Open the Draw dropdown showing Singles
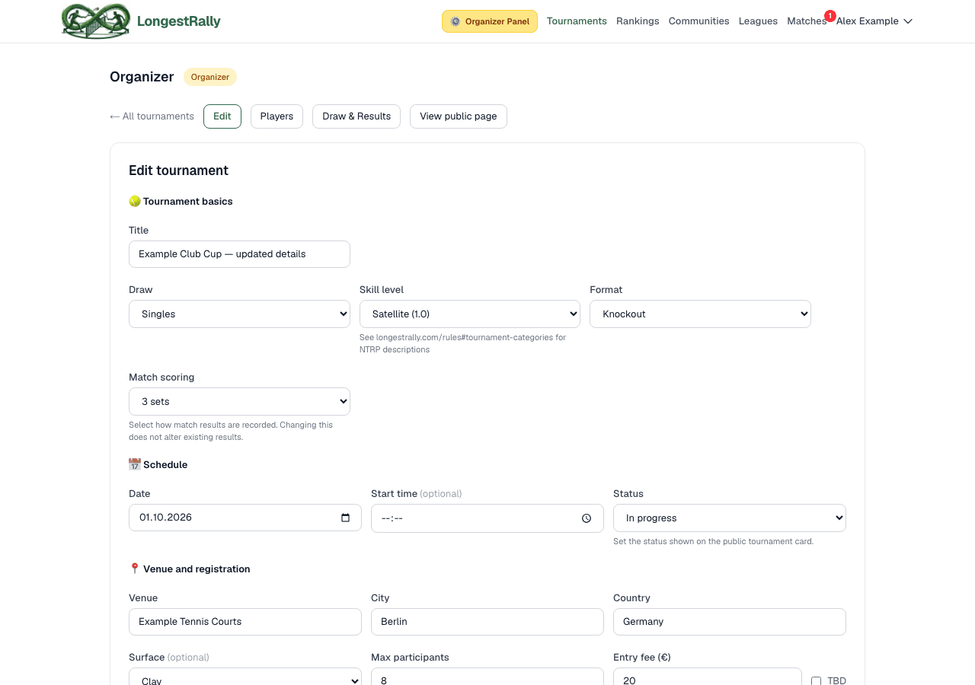This screenshot has height=685, width=975. click(x=239, y=314)
